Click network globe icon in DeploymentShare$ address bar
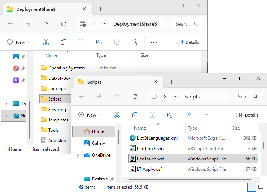The width and height of the screenshot is (267, 192). tap(83, 24)
